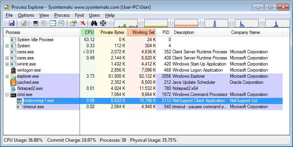Click the cmd.exe console icon
Screen dimensions: 293x147
click(x=13, y=94)
